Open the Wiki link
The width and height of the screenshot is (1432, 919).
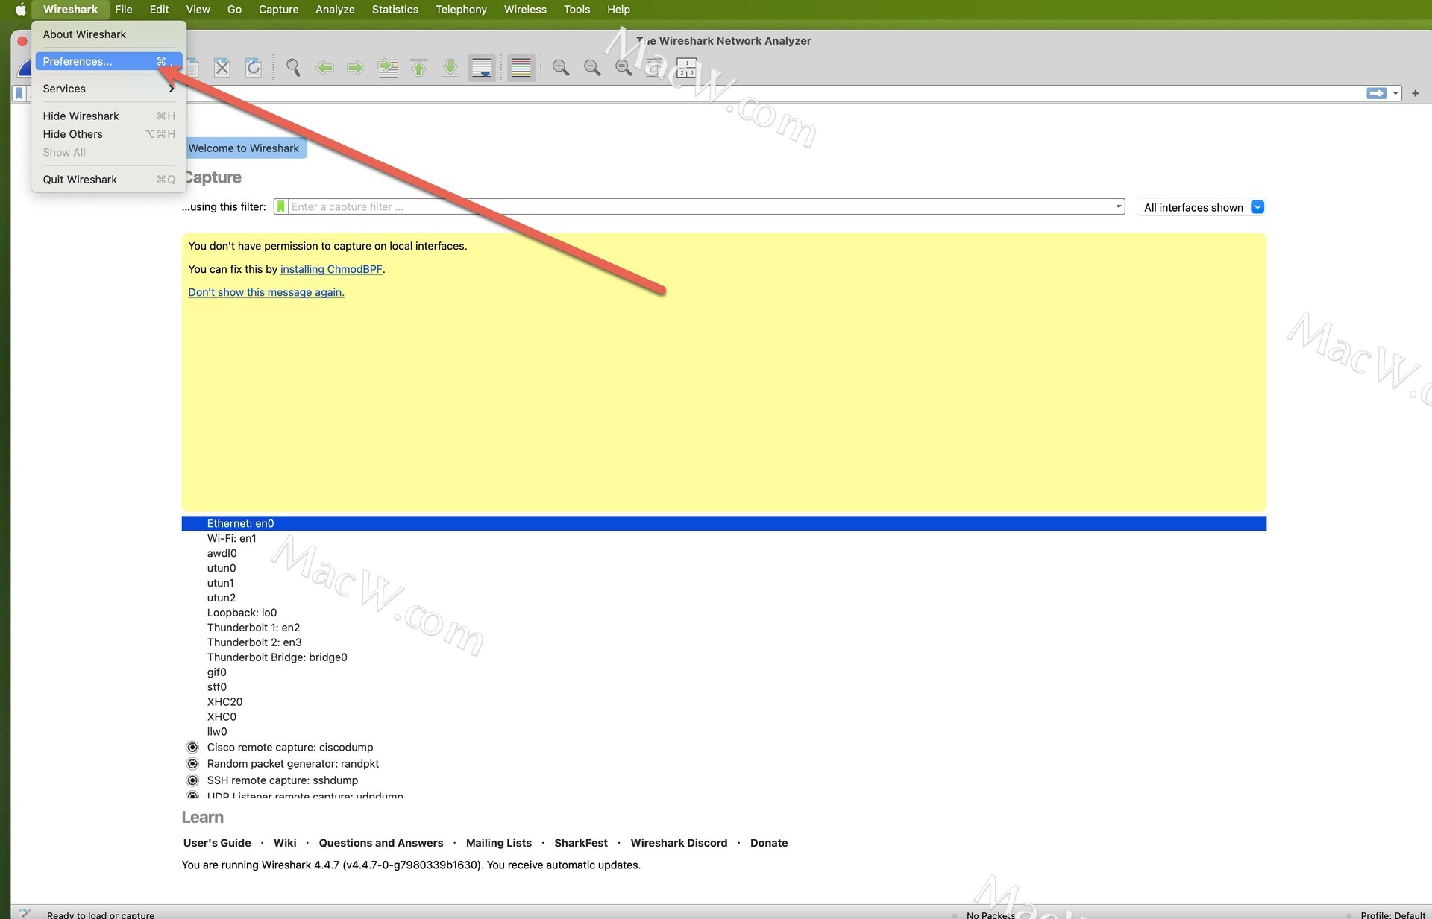click(x=285, y=843)
